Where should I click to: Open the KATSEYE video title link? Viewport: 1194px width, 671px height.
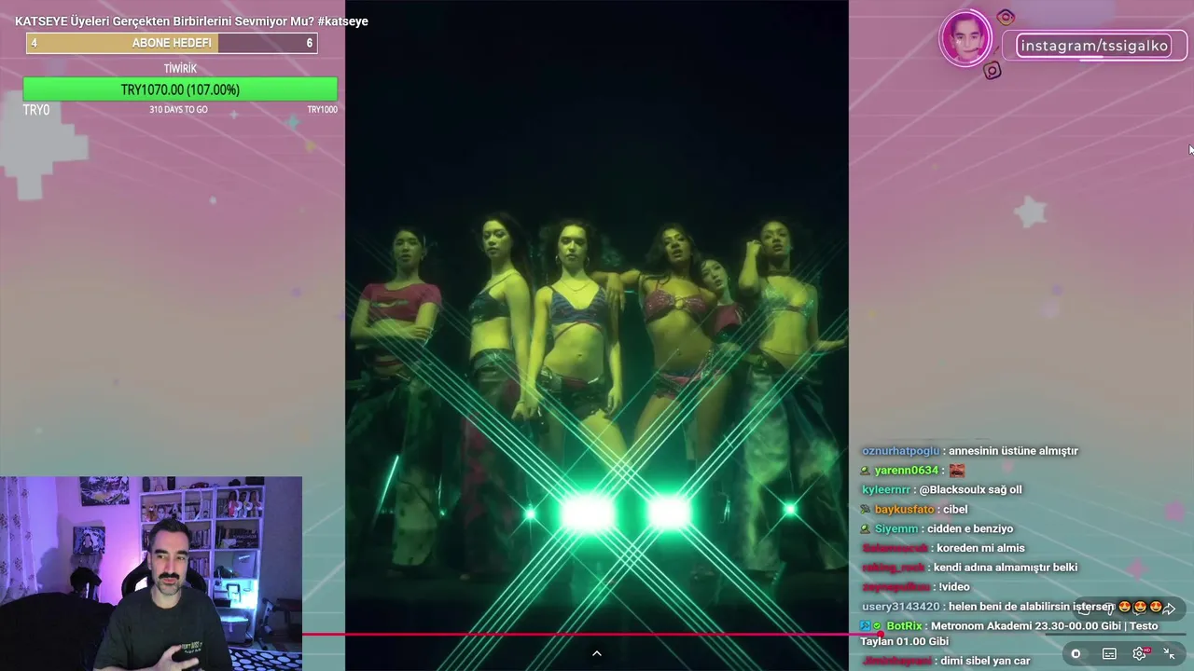point(191,21)
